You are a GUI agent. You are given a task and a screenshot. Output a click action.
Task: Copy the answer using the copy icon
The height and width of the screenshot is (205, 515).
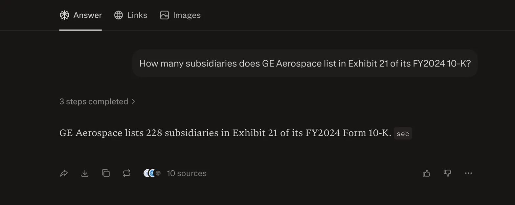point(106,173)
